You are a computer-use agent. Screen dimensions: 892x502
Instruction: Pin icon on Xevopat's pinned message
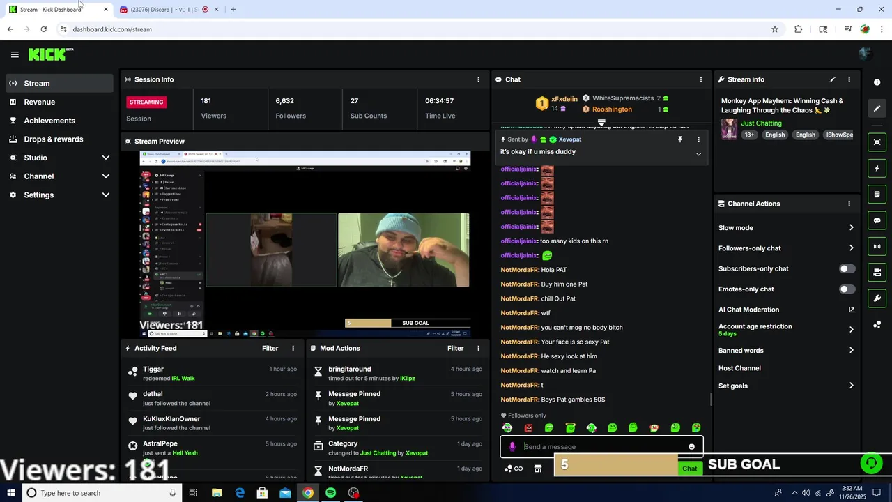pos(680,139)
